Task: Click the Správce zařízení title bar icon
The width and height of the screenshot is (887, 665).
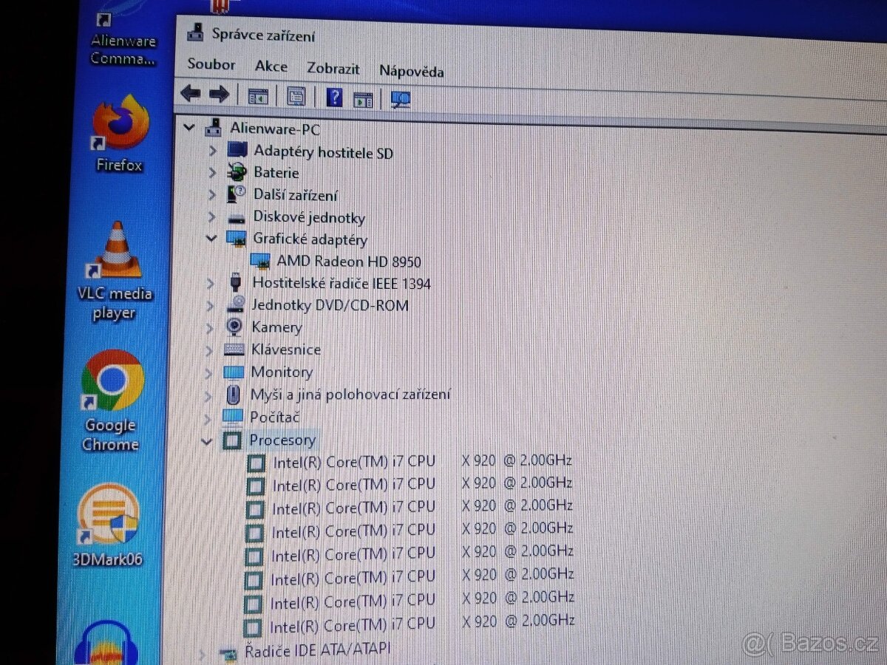Action: tap(195, 32)
